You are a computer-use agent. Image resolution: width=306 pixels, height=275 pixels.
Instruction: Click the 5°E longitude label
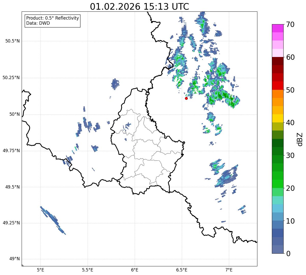[x=40, y=270]
